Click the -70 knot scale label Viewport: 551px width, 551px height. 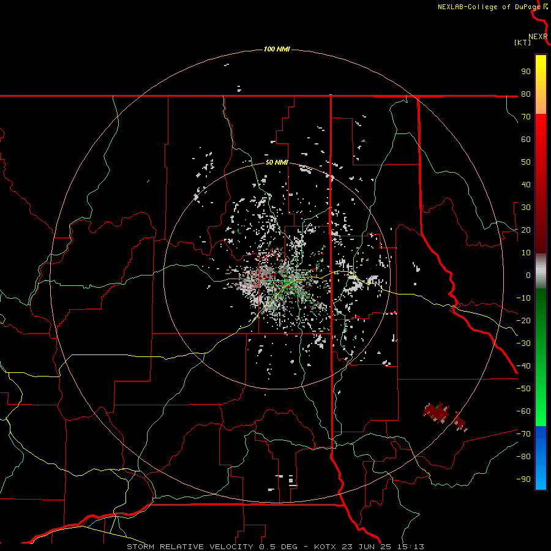coord(523,434)
